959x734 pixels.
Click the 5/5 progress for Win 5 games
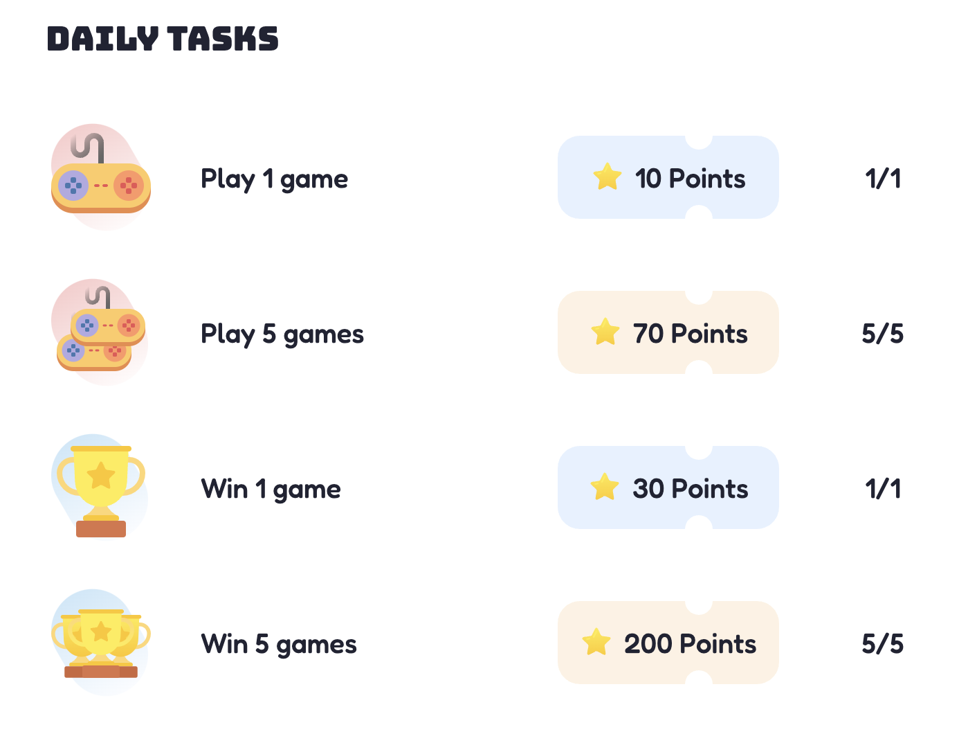[883, 644]
